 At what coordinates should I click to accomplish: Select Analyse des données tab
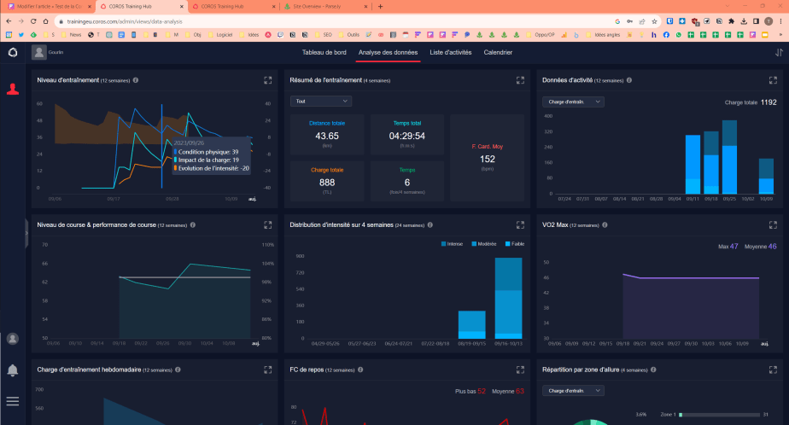click(388, 52)
